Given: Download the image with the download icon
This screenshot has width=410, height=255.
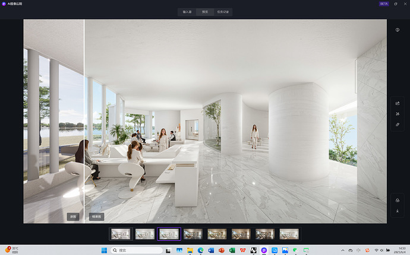Looking at the screenshot, I should pyautogui.click(x=398, y=211).
